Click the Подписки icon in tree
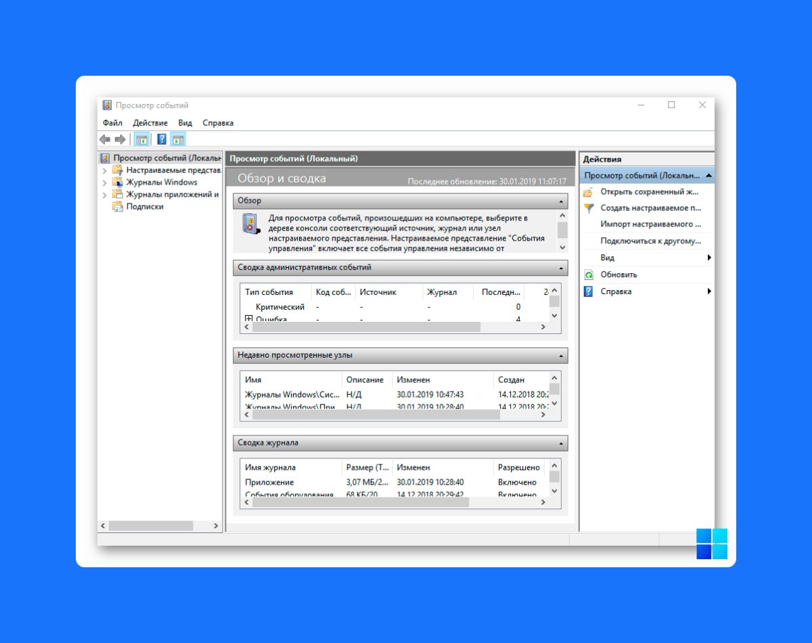This screenshot has height=643, width=812. click(x=118, y=206)
